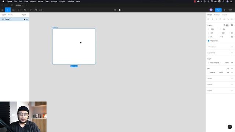235x132 pixels.
Task: Select Frame 1 row in Layers panel
Action: click(x=15, y=19)
